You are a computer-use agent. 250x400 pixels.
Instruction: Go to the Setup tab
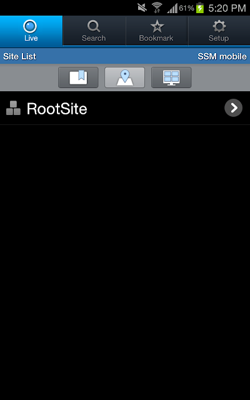coord(219,31)
